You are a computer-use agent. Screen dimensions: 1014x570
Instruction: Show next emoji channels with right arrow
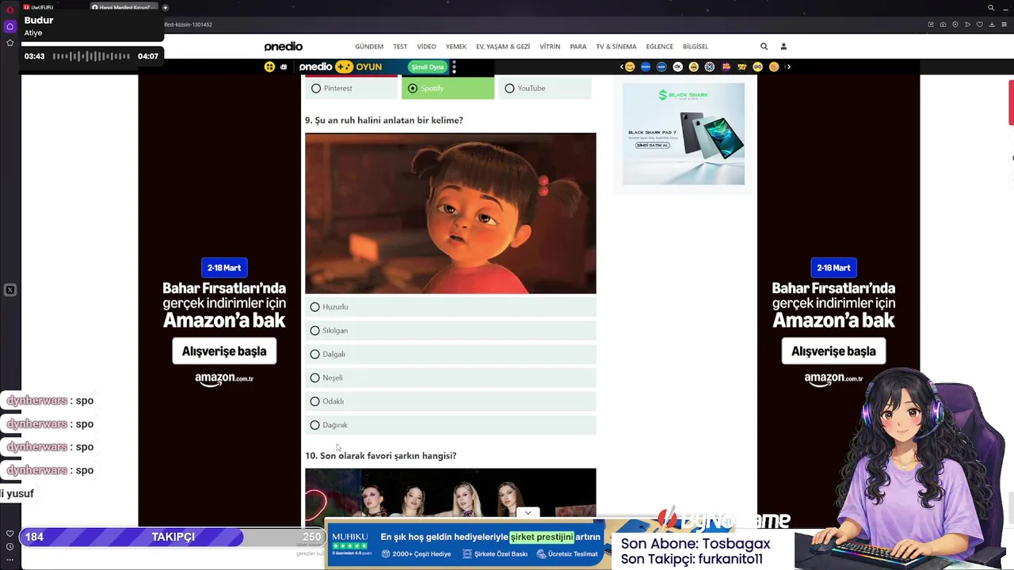(787, 66)
